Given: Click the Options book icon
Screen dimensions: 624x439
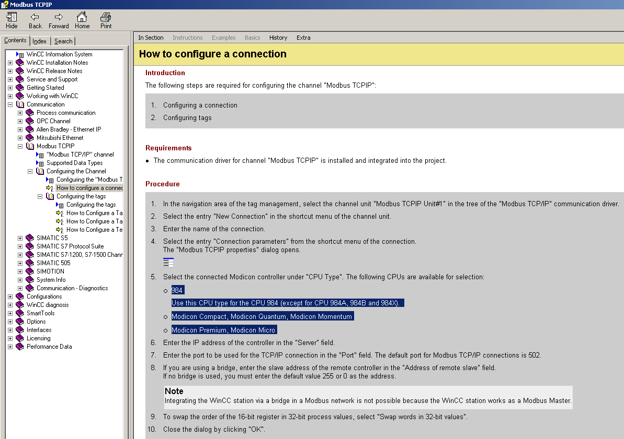Looking at the screenshot, I should point(20,322).
